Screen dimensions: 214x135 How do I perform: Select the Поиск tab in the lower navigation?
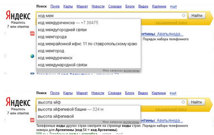pos(41,93)
